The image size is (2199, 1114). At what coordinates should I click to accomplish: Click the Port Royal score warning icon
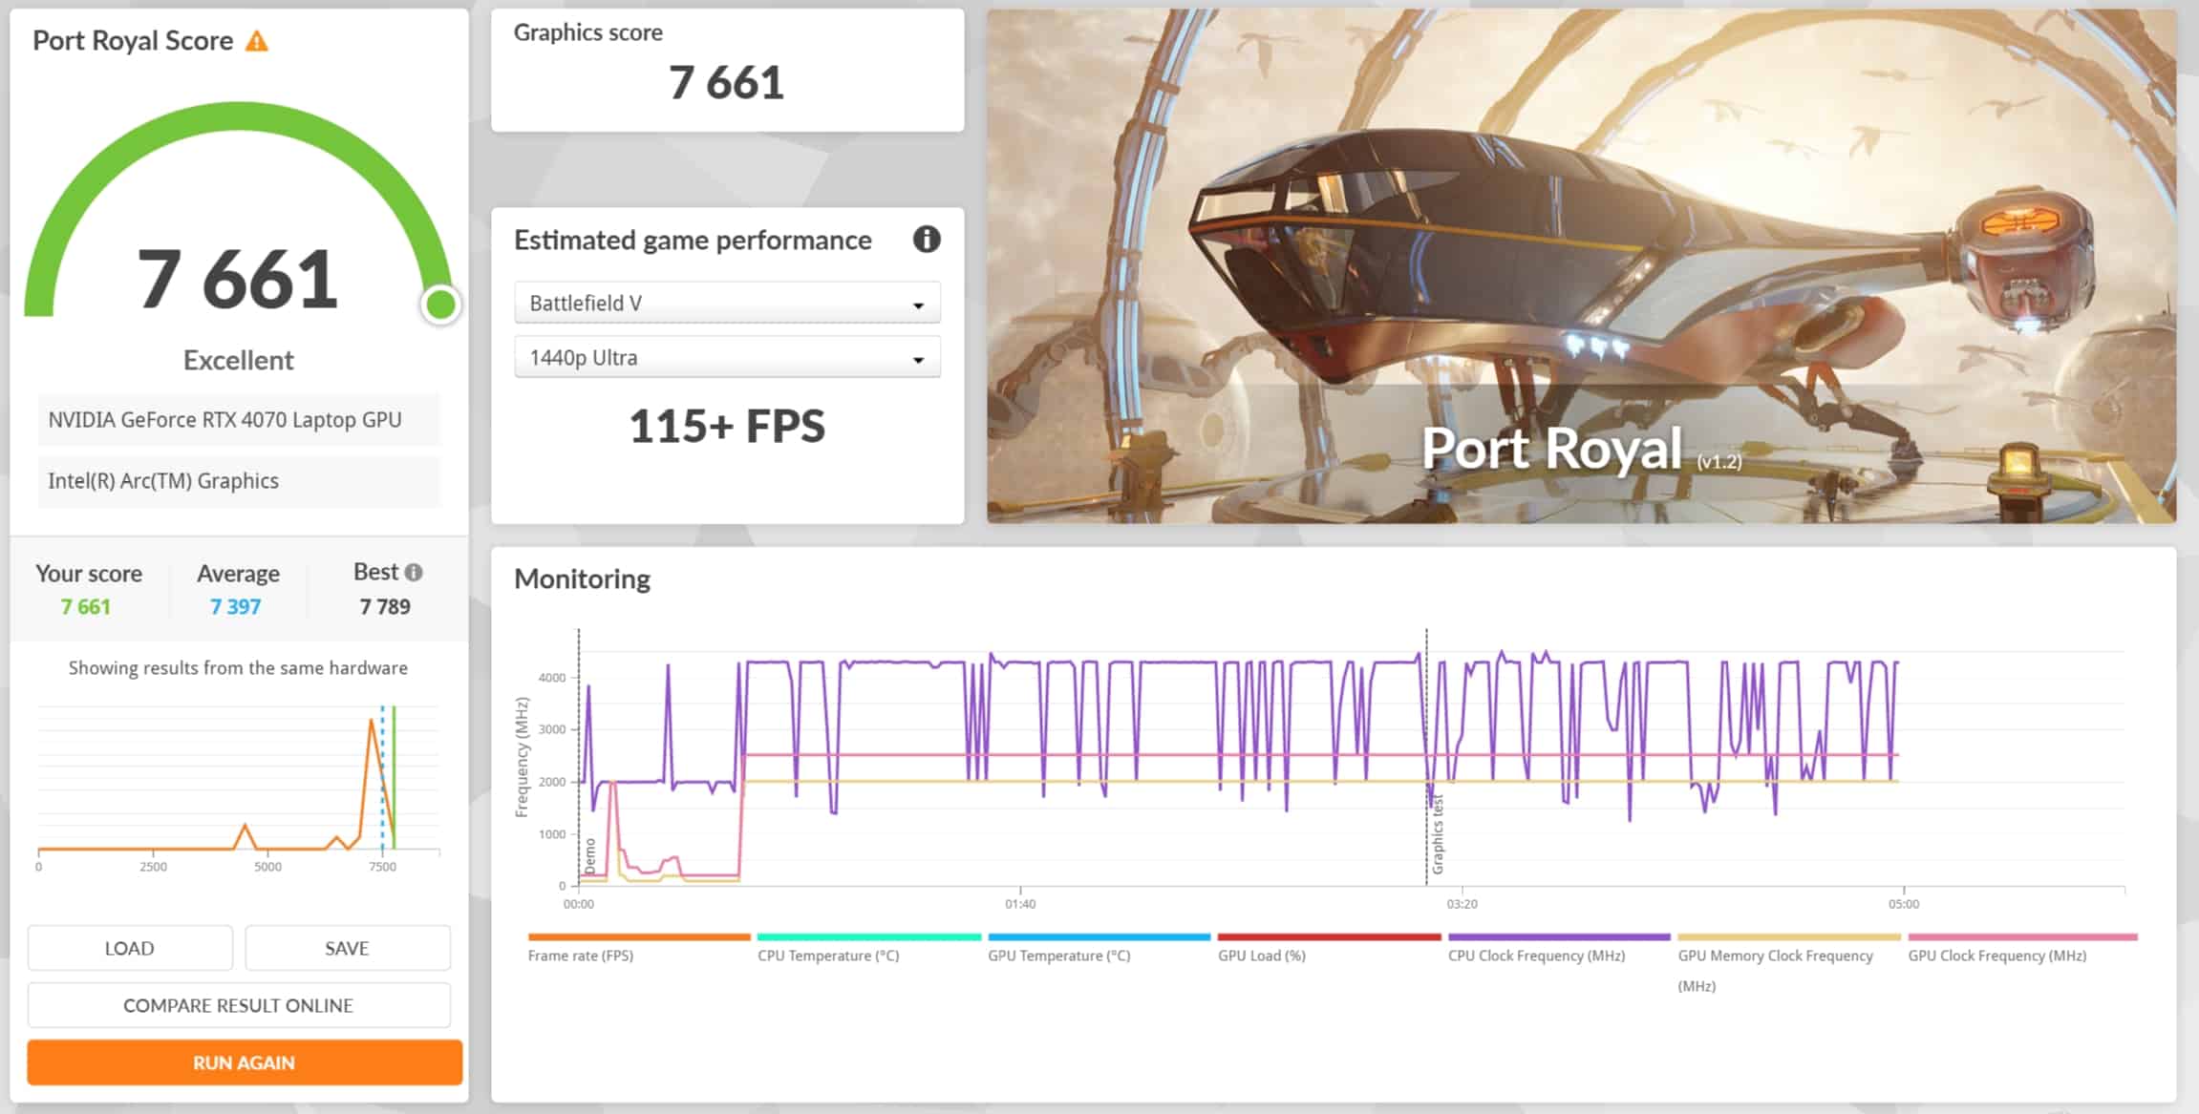(x=257, y=41)
